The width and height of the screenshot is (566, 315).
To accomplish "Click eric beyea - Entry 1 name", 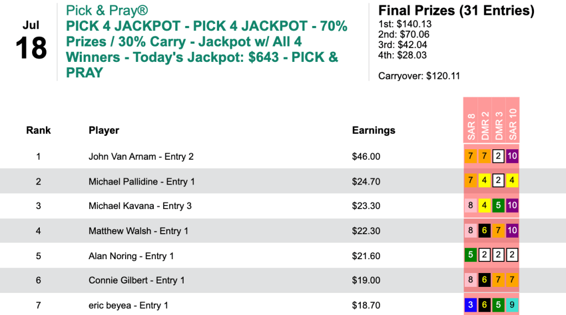I will tap(128, 305).
